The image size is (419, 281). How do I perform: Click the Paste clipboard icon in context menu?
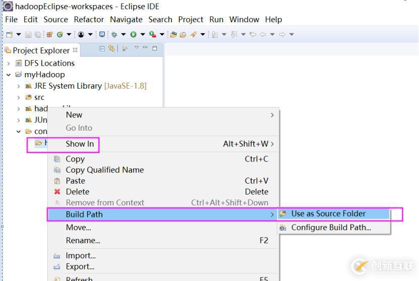click(x=57, y=181)
